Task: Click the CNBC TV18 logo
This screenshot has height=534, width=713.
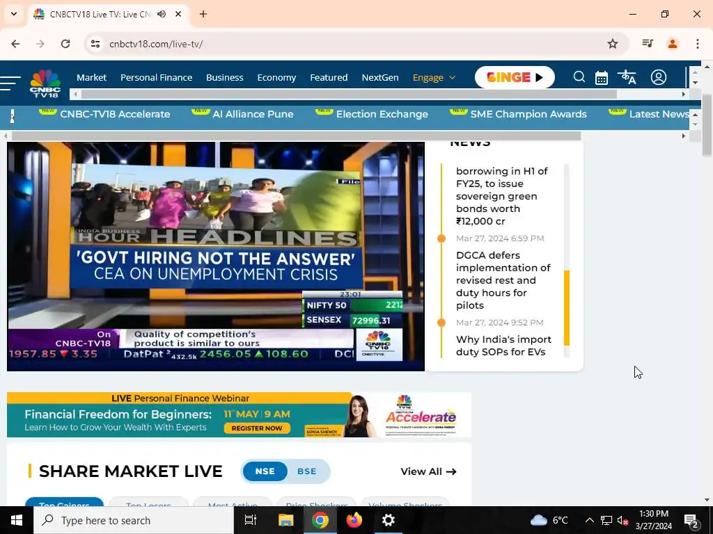Action: point(45,83)
